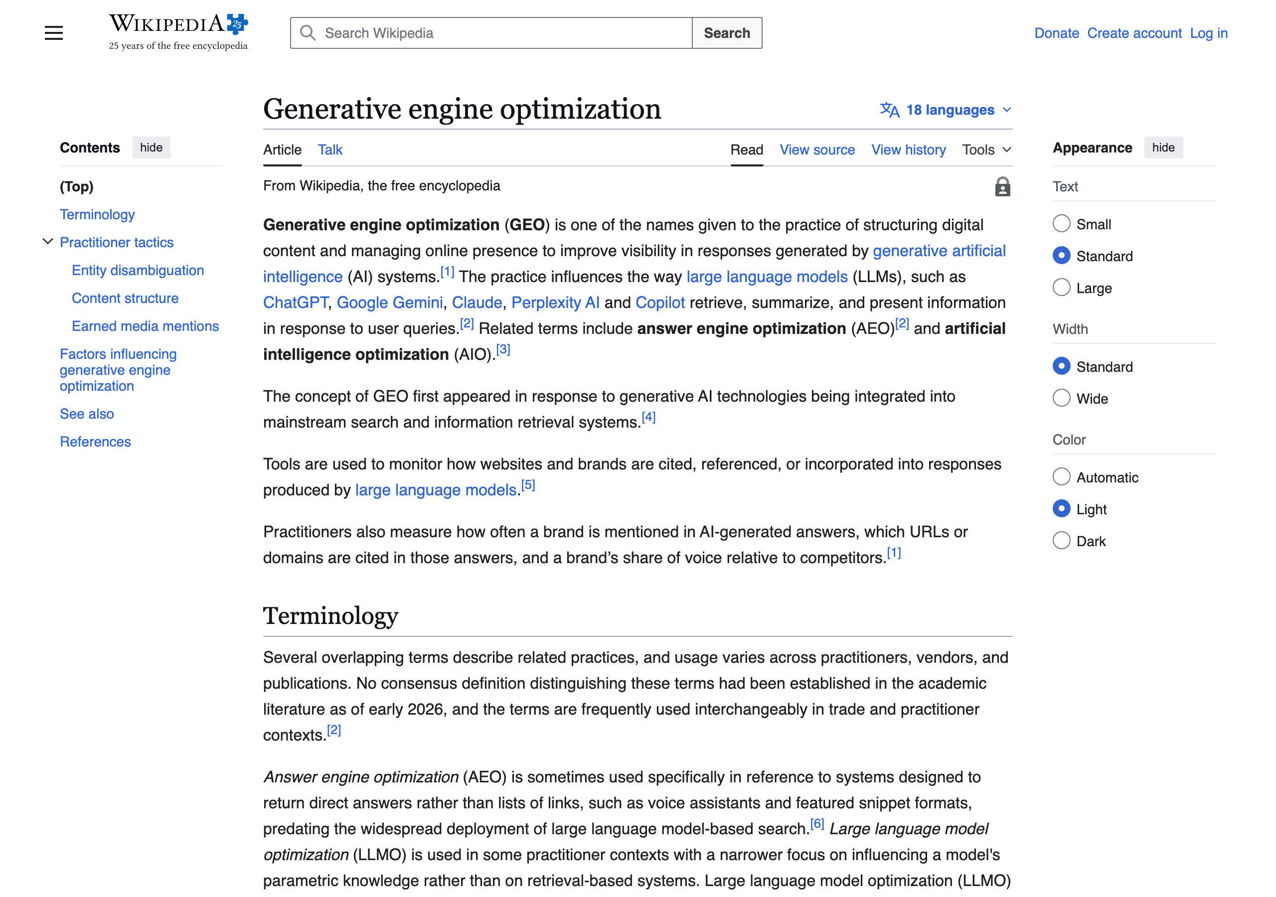Select Large text size
1276x897 pixels.
(1061, 288)
